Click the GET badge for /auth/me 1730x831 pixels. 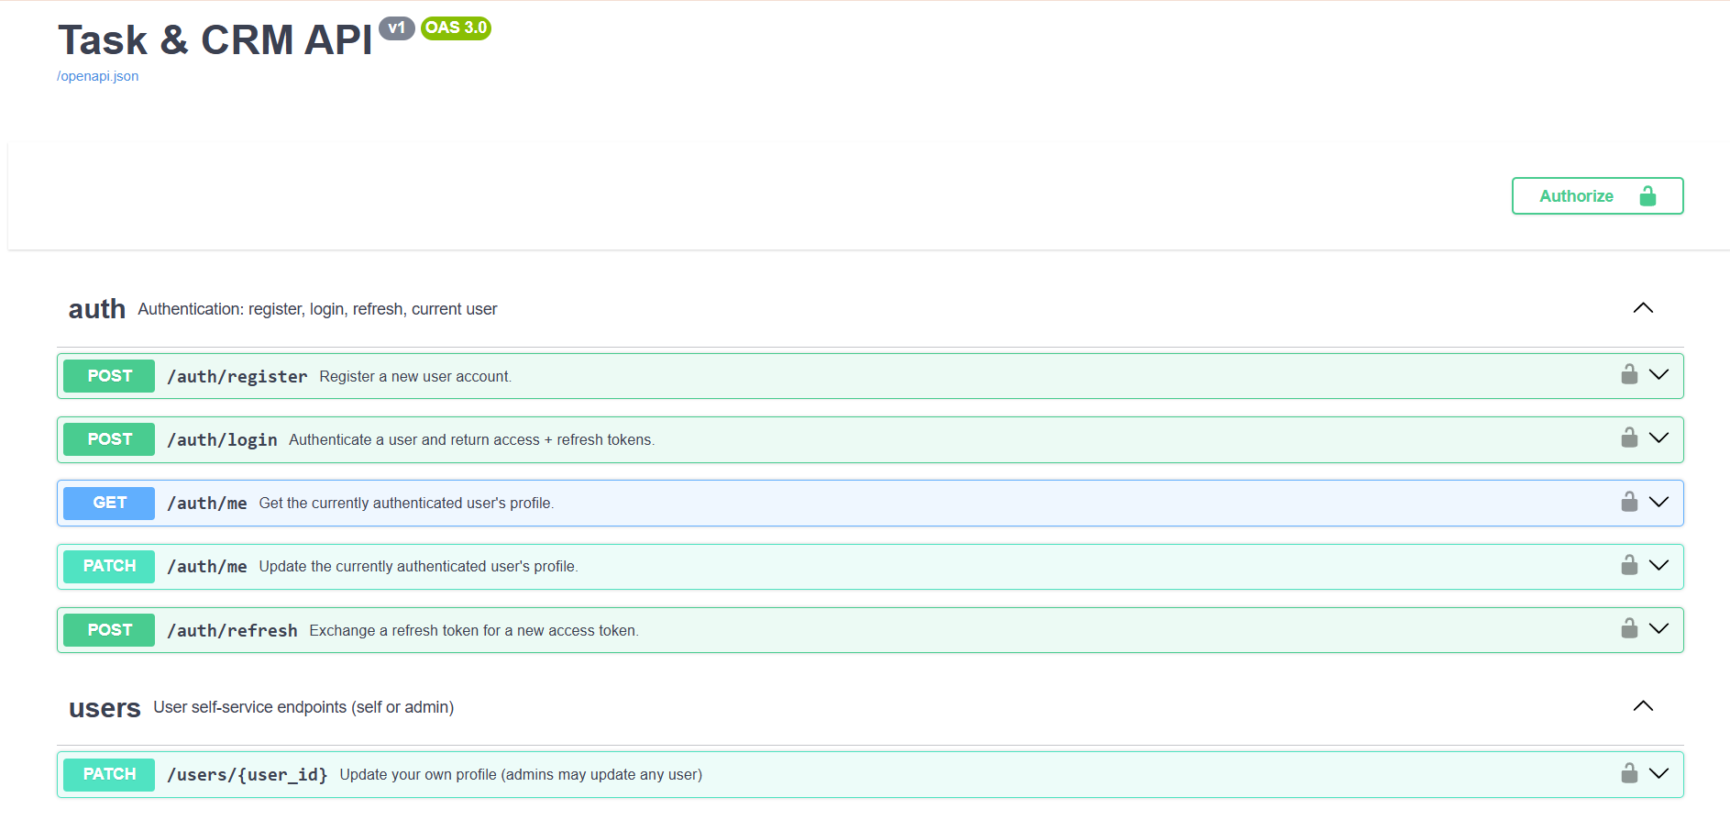click(109, 503)
